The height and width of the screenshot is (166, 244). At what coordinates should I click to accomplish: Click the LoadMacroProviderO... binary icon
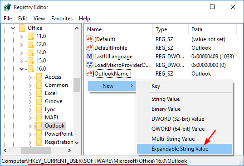click(90, 65)
